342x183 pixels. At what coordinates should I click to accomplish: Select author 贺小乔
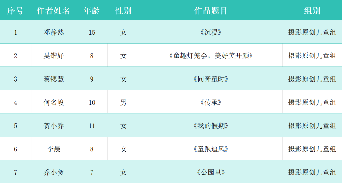54,126
